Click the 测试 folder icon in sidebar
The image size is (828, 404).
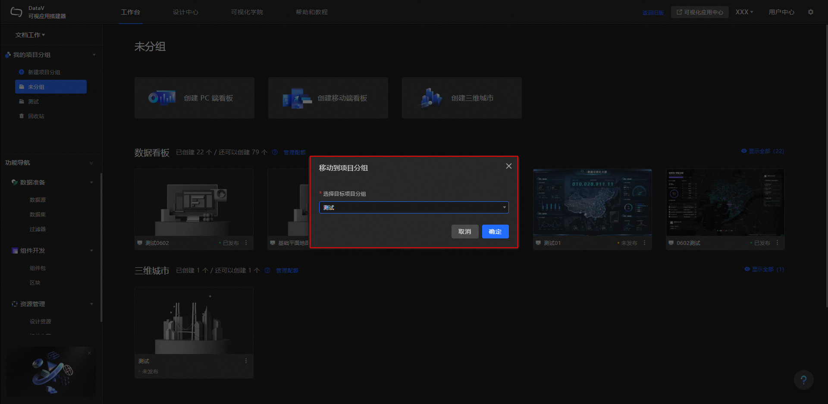coord(22,101)
